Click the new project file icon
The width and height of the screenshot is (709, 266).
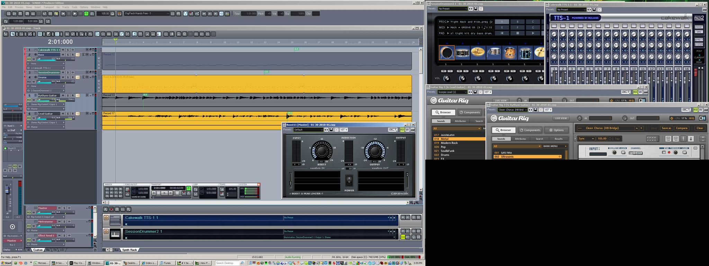click(9, 14)
